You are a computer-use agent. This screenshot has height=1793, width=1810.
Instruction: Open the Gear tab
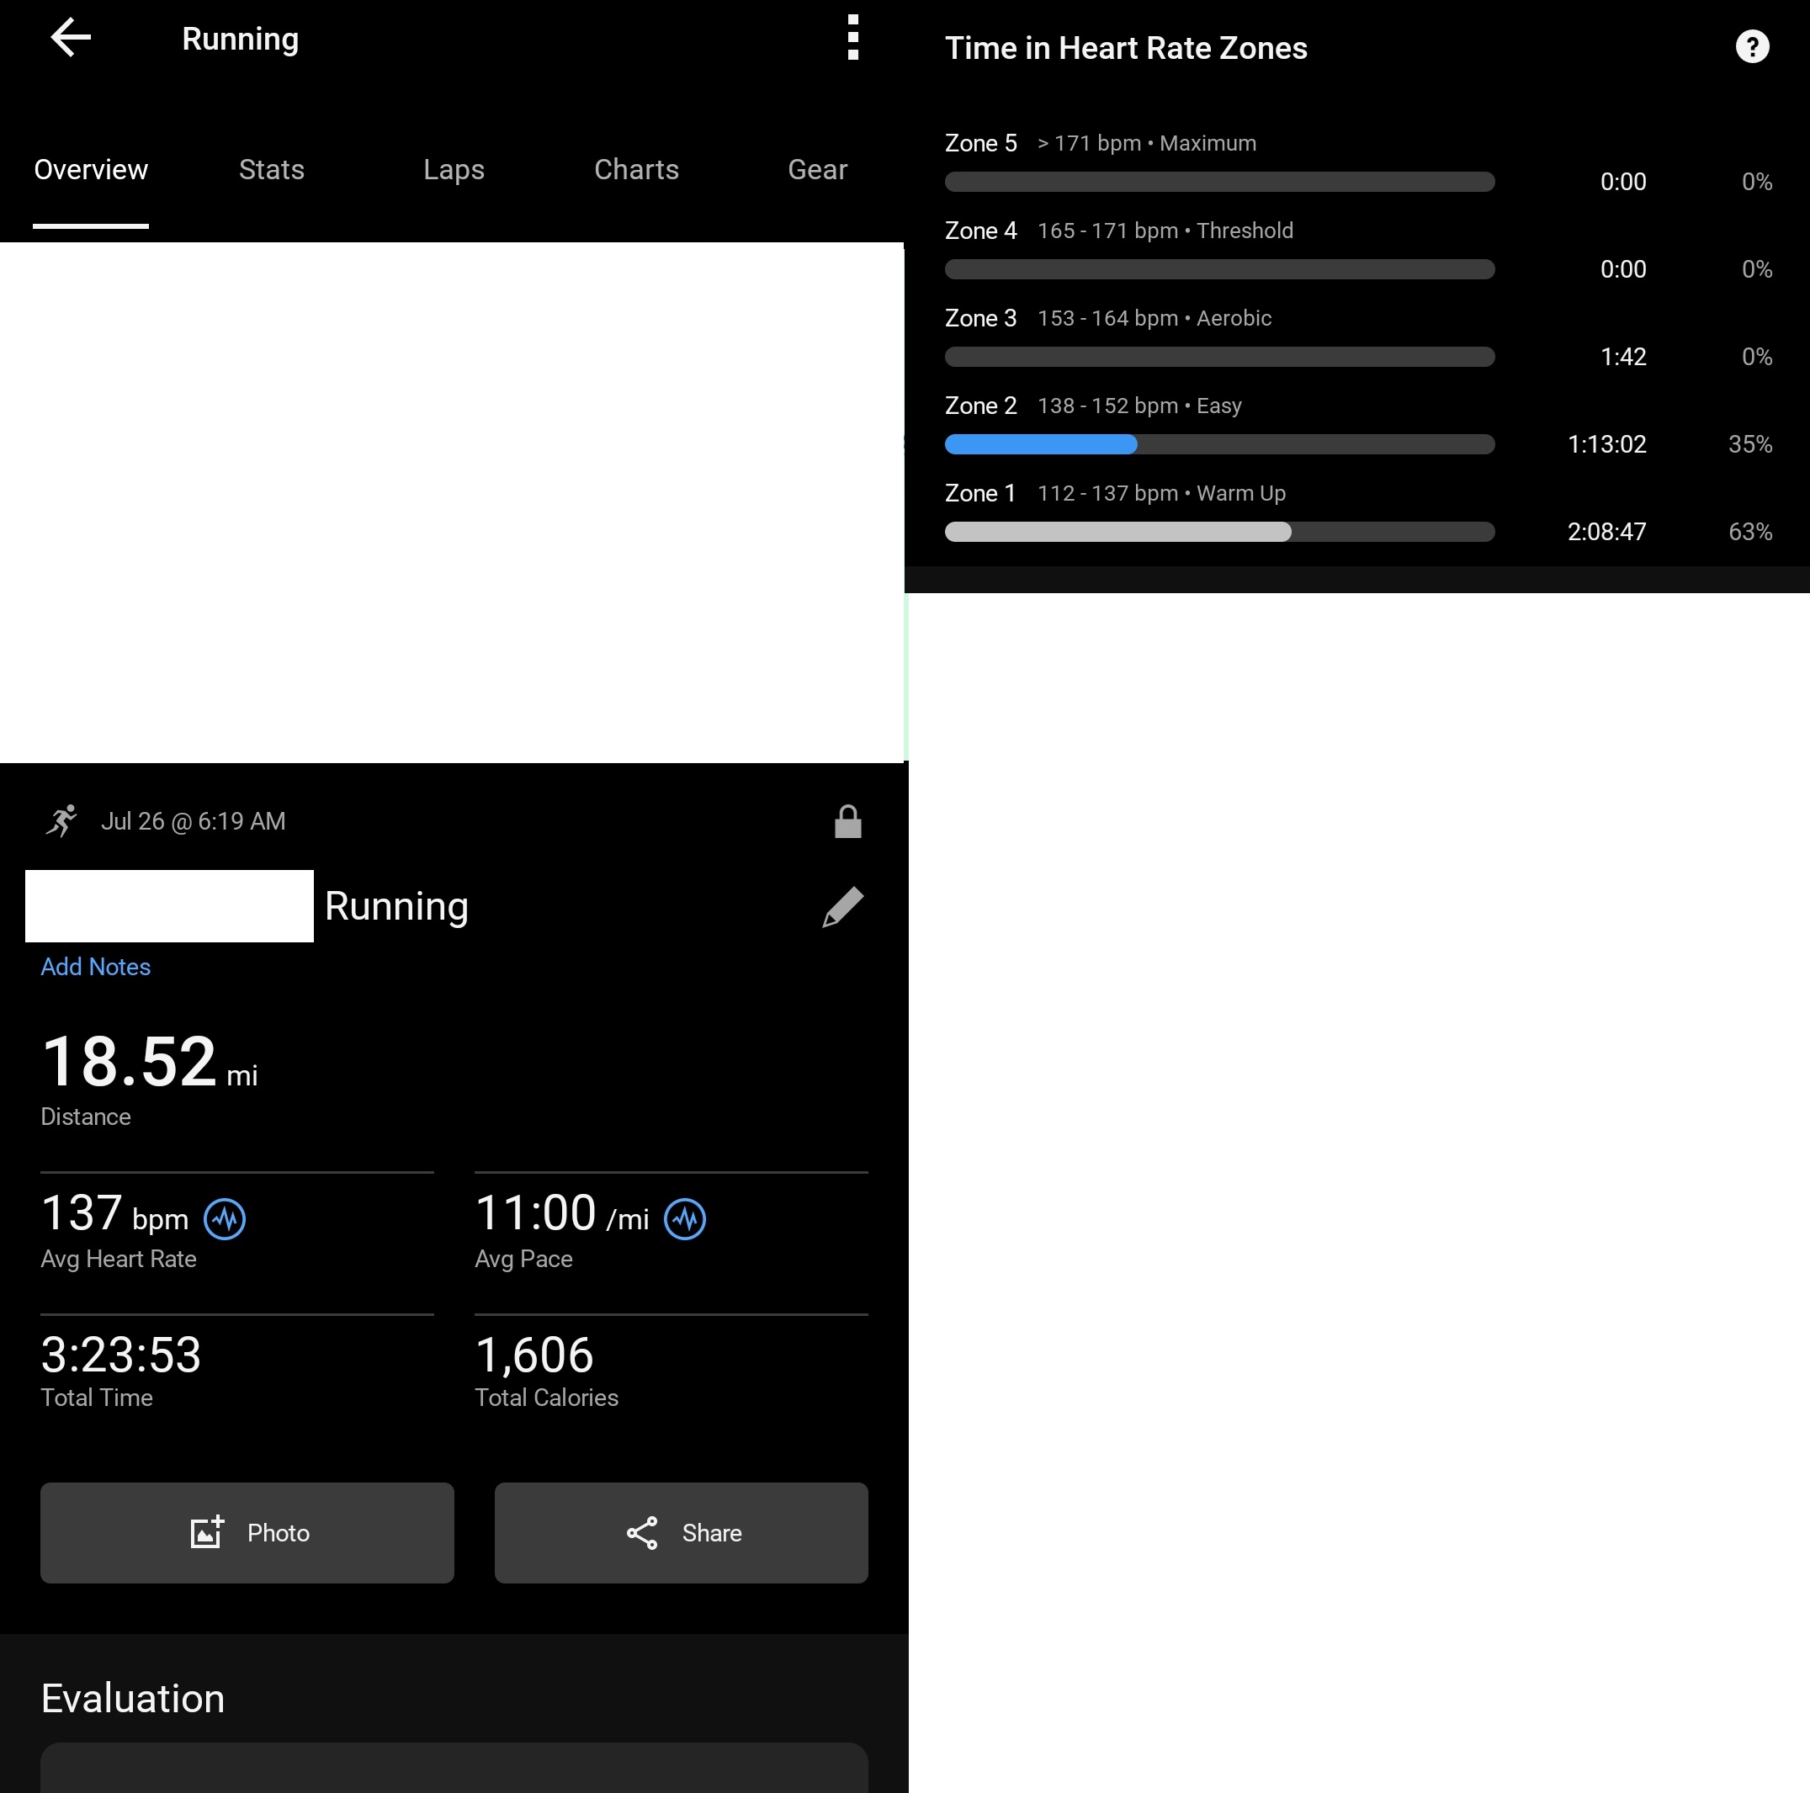pos(817,170)
